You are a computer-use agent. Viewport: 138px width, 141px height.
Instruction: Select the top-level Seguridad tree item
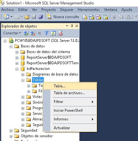coord(29,130)
